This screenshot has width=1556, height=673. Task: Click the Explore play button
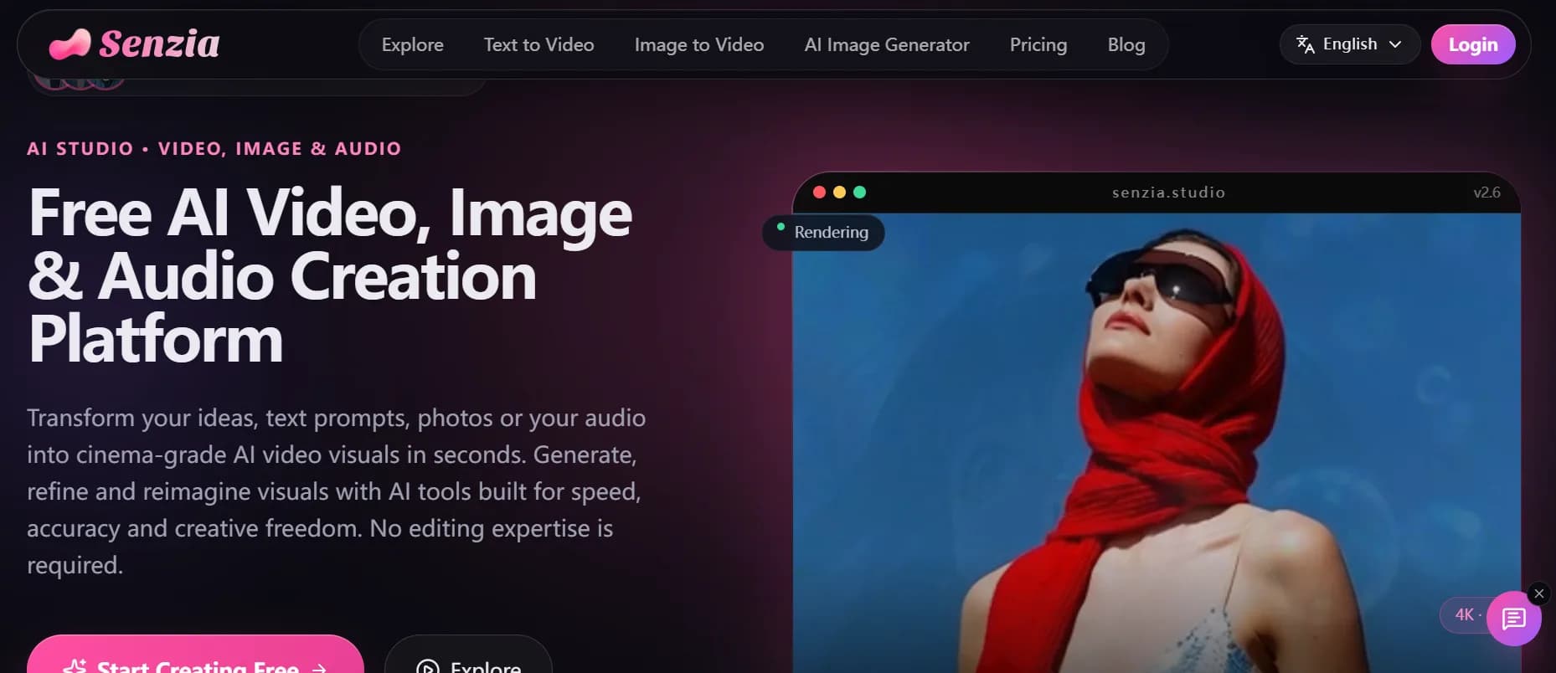point(468,656)
